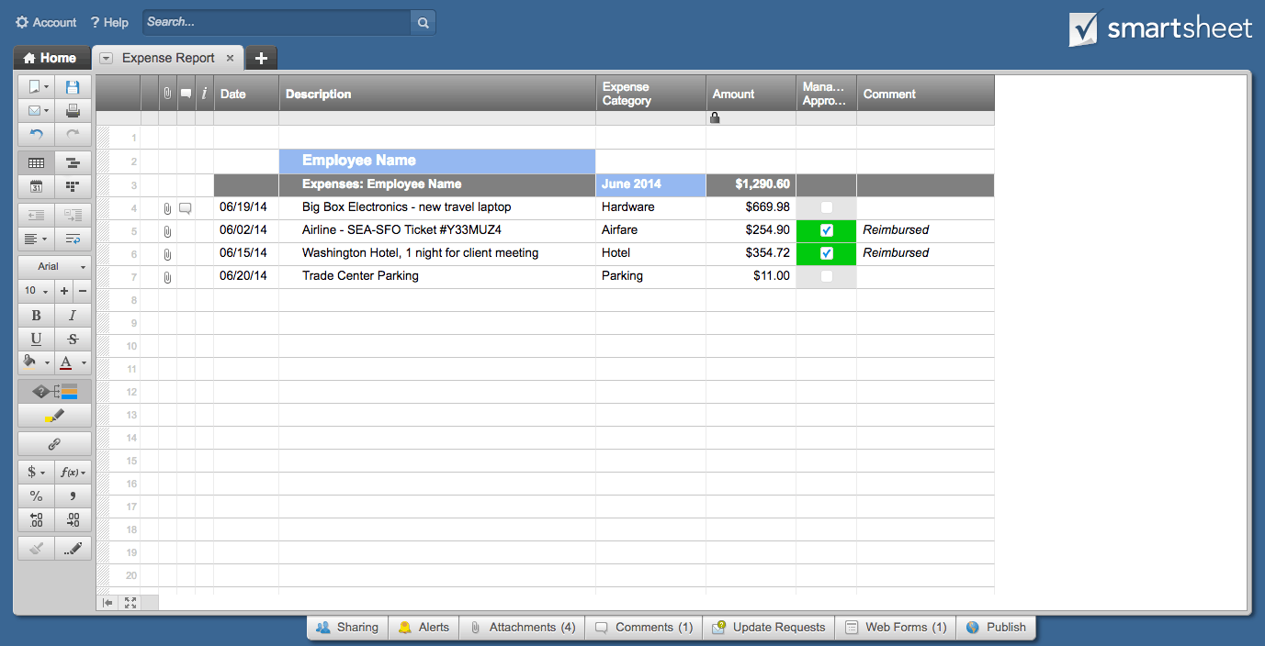The width and height of the screenshot is (1265, 646).
Task: Open the Help link
Action: tap(109, 22)
